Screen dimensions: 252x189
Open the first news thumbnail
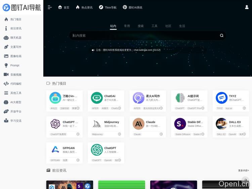pyautogui.click(x=70, y=185)
